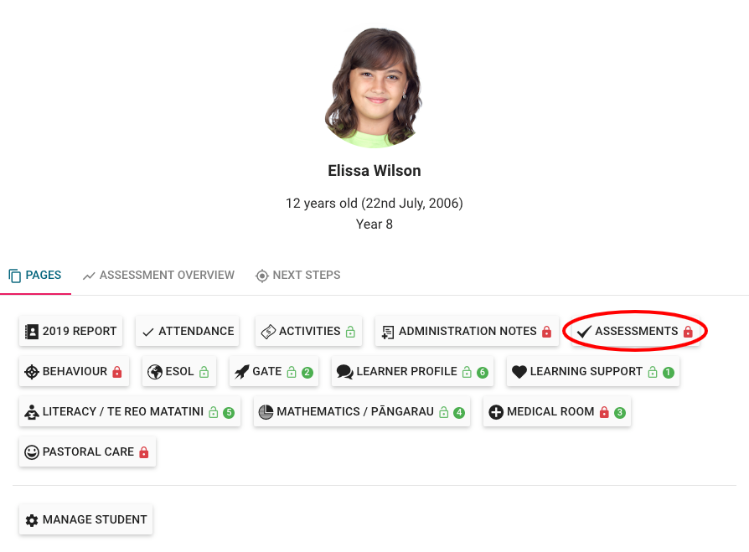Viewport: 749px width, 552px height.
Task: Click the Behaviour compass icon
Action: pyautogui.click(x=30, y=371)
